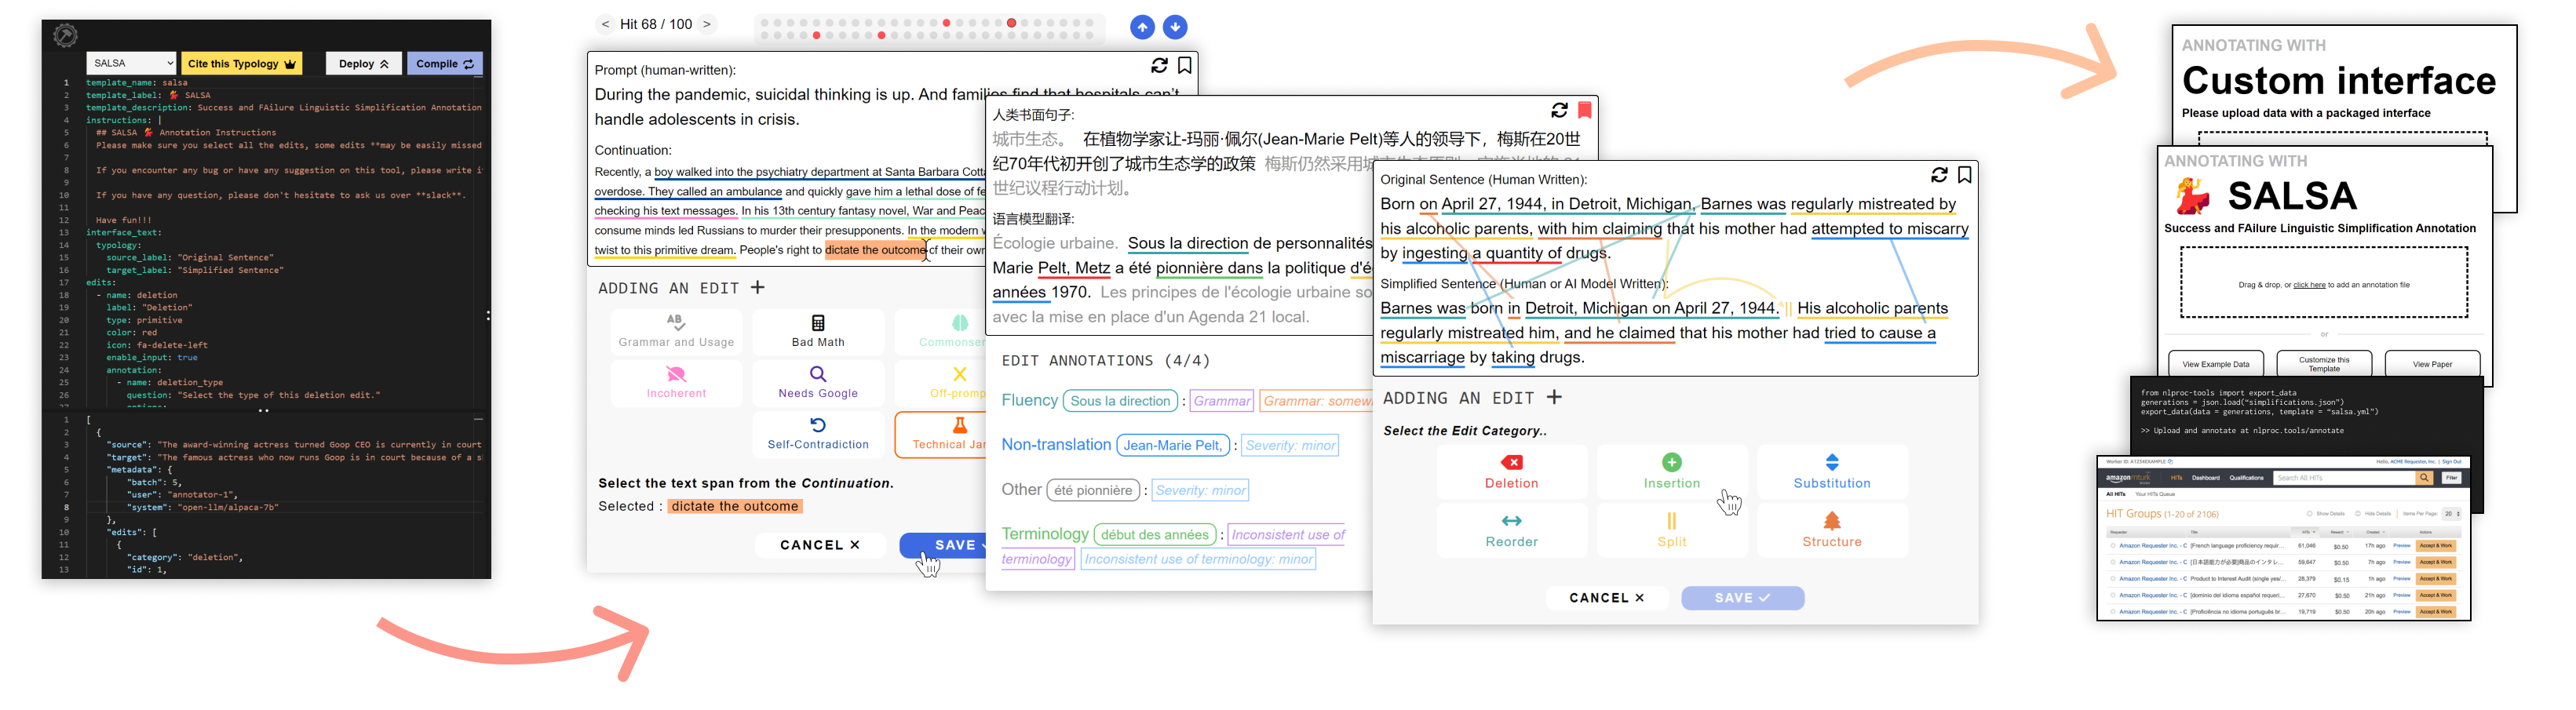Click View Example Data button
The width and height of the screenshot is (2576, 710).
(x=2215, y=364)
